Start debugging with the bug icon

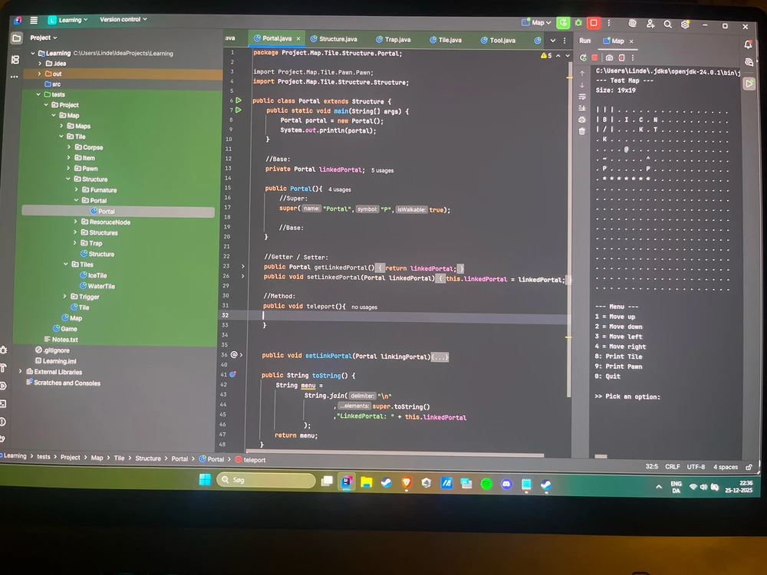[x=578, y=23]
